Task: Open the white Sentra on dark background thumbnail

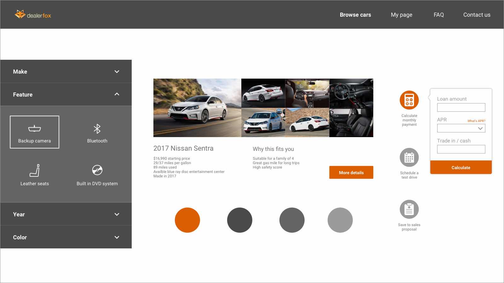Action: [x=263, y=93]
